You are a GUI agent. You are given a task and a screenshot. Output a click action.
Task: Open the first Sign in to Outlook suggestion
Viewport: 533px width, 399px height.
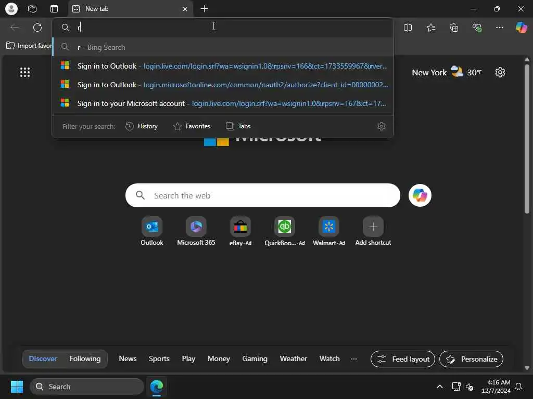click(223, 66)
